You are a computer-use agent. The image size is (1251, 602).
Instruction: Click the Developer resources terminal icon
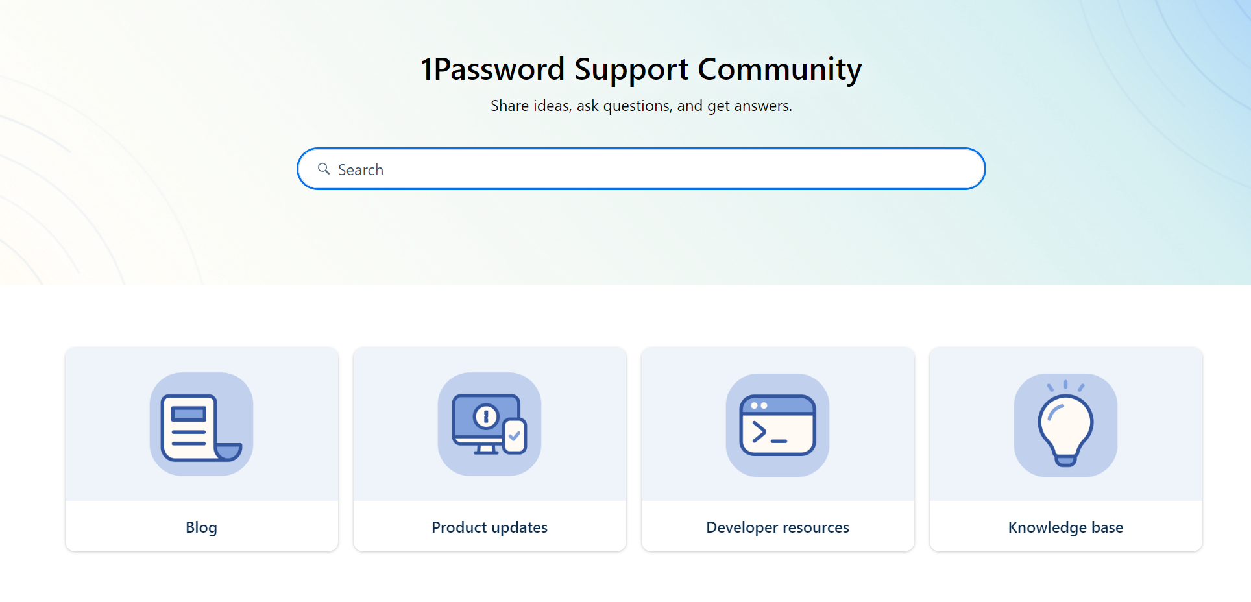(777, 425)
